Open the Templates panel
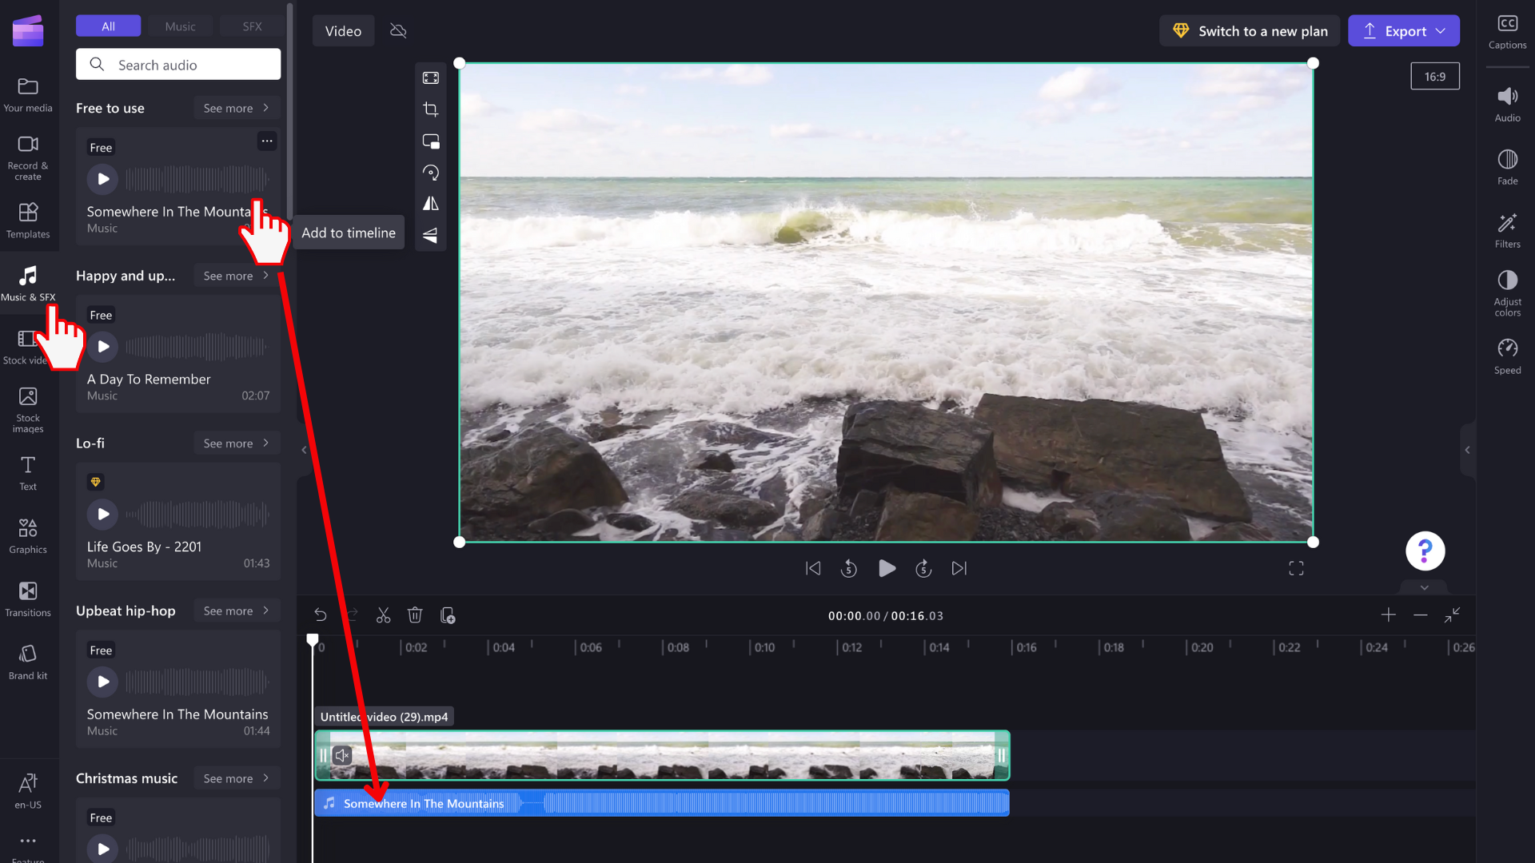The height and width of the screenshot is (863, 1535). click(28, 221)
